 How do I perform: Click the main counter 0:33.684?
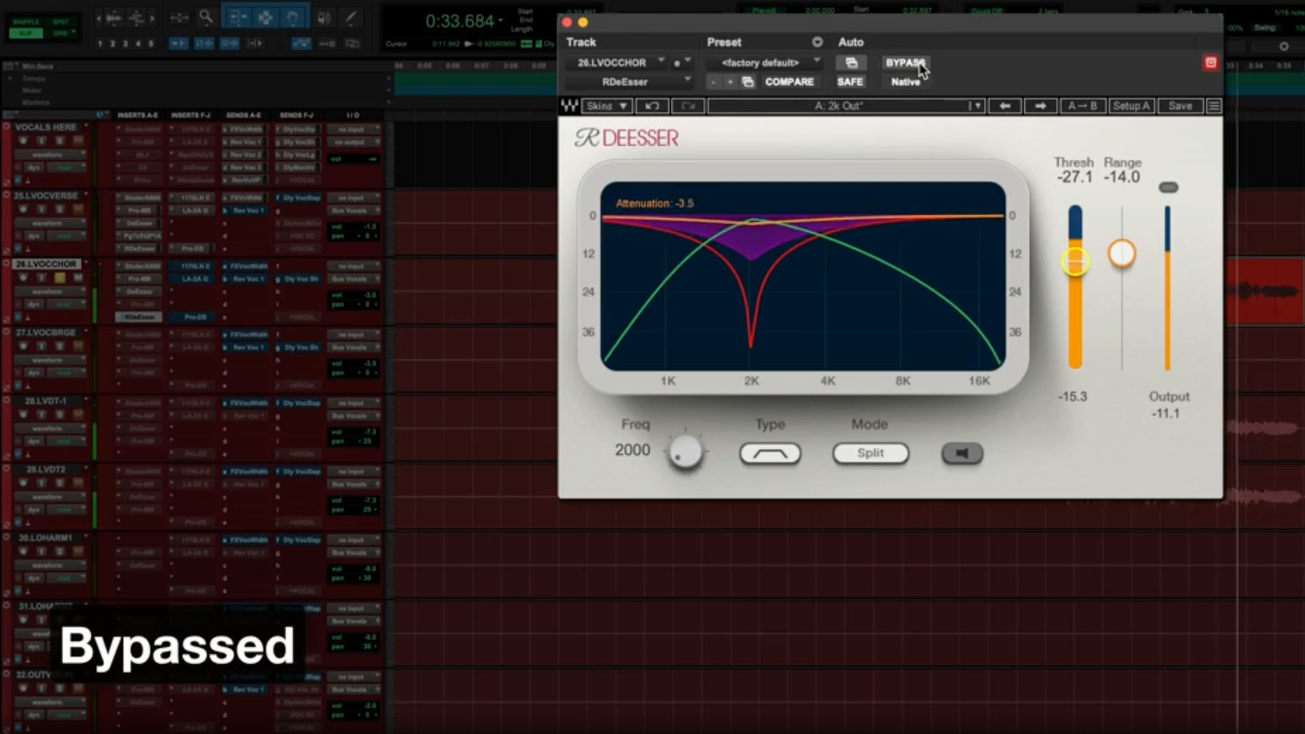[459, 21]
